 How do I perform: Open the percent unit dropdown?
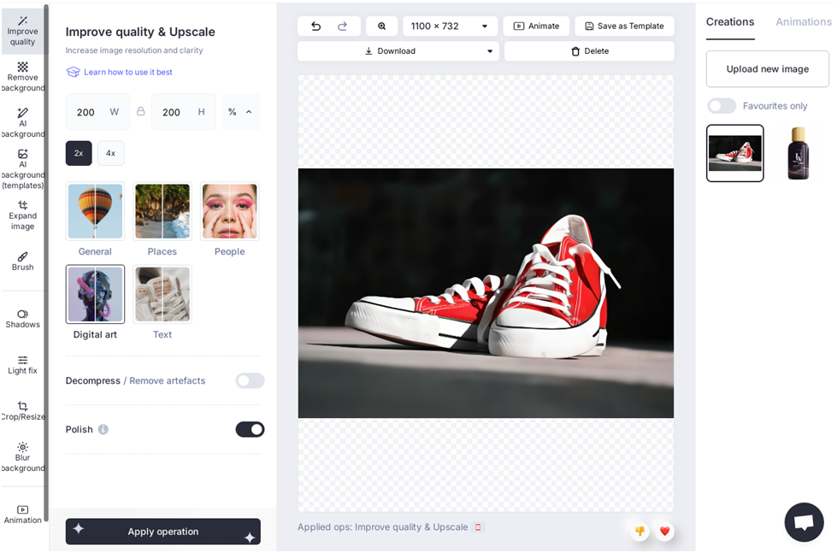[240, 112]
